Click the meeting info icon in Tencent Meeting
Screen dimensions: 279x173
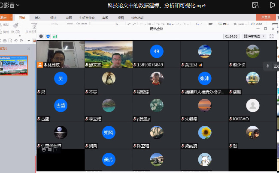click(41, 36)
